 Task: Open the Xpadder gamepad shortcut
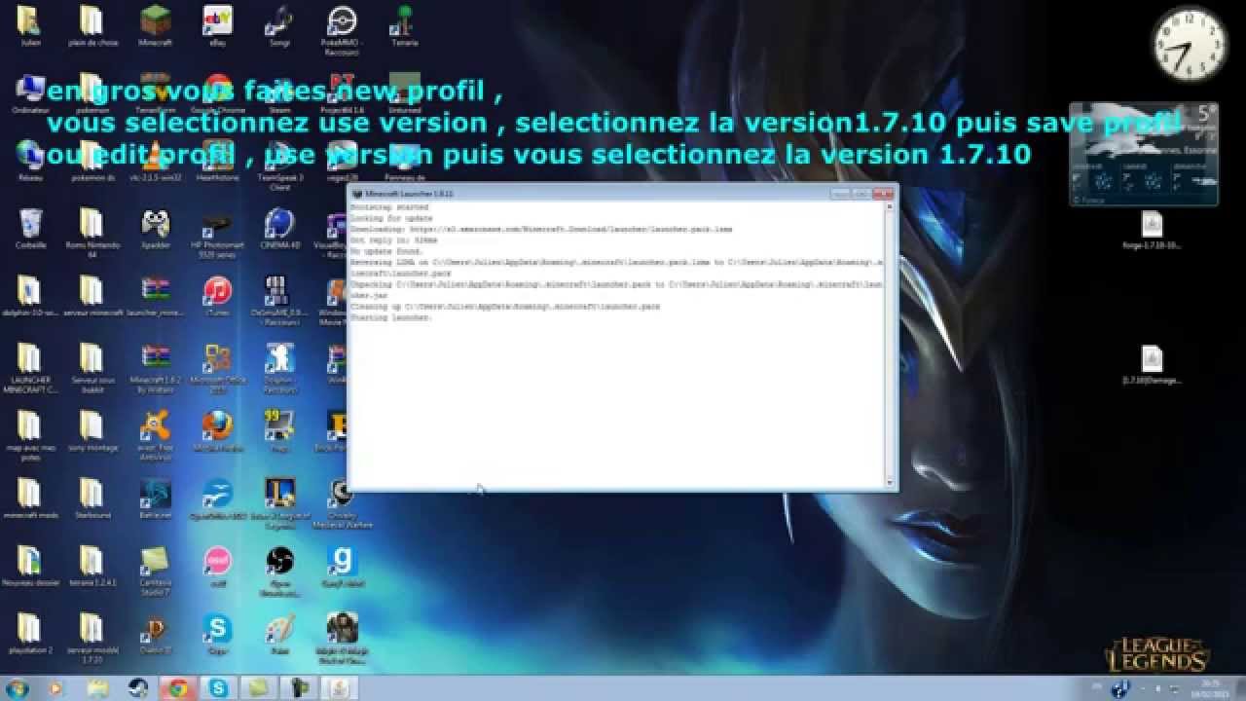point(155,228)
